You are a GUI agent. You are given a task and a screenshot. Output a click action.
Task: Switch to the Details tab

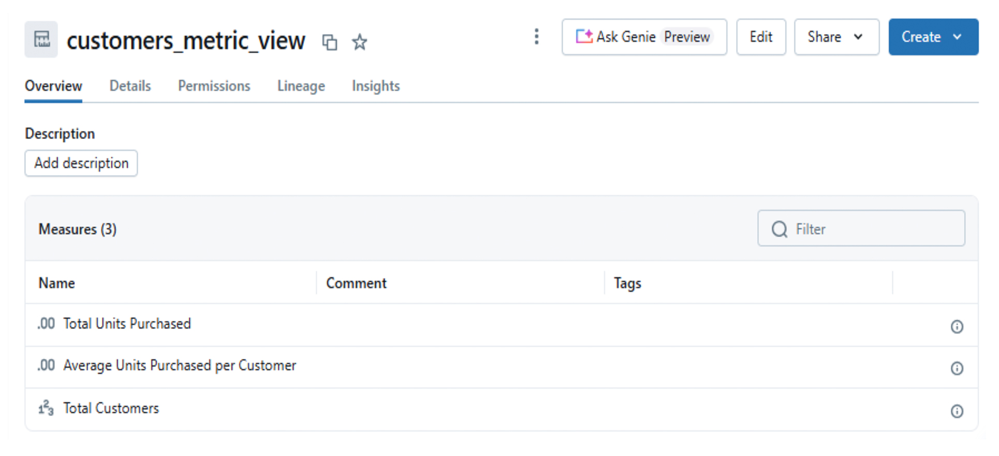[x=130, y=86]
